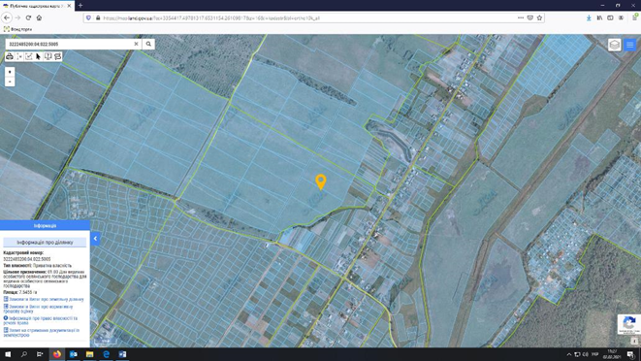This screenshot has width=641, height=361.
Task: Open the map layers switcher
Action: 615,45
